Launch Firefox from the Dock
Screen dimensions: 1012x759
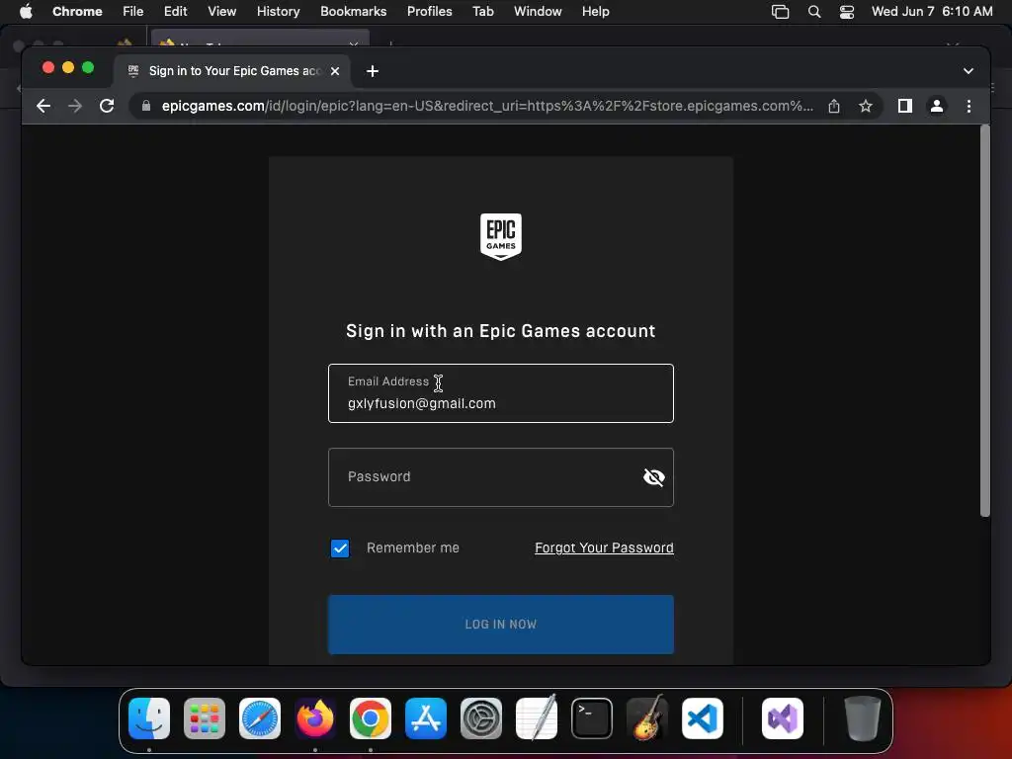(315, 718)
